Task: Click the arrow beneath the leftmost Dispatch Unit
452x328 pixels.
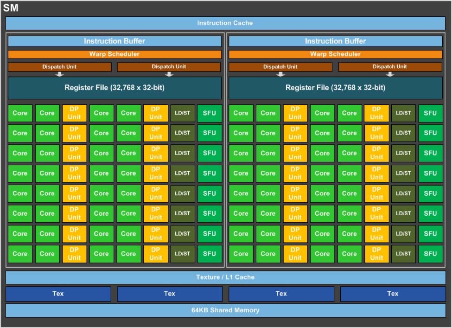Action: [59, 74]
